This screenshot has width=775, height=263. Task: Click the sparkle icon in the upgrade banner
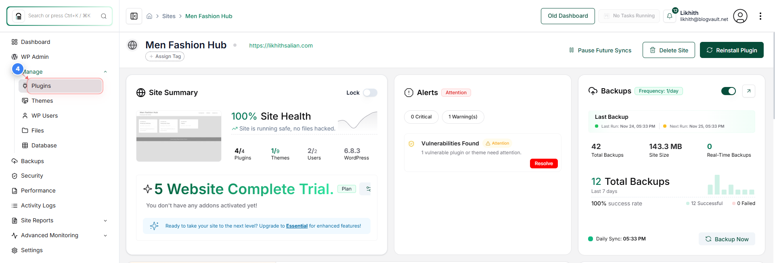[154, 226]
